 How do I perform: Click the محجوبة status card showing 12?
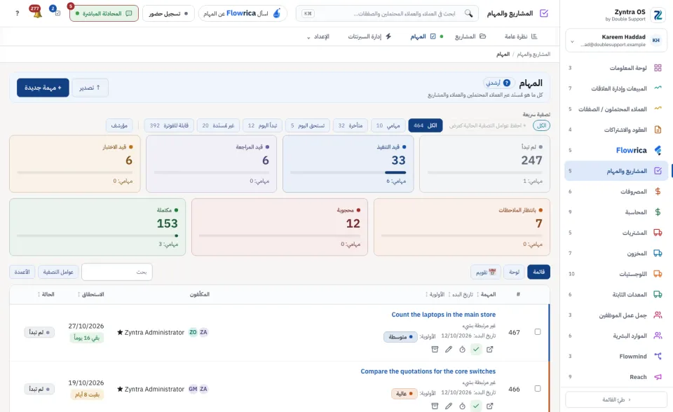click(280, 227)
